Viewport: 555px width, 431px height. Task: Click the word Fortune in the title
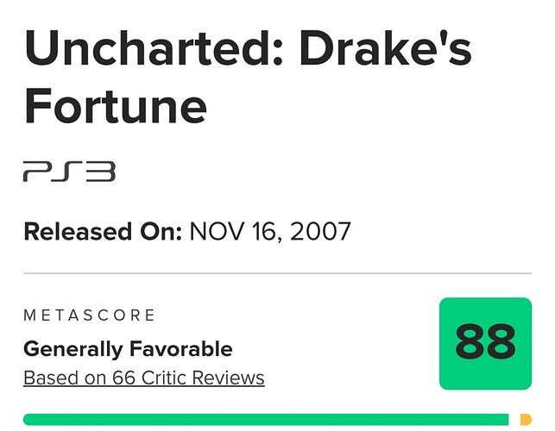point(116,105)
